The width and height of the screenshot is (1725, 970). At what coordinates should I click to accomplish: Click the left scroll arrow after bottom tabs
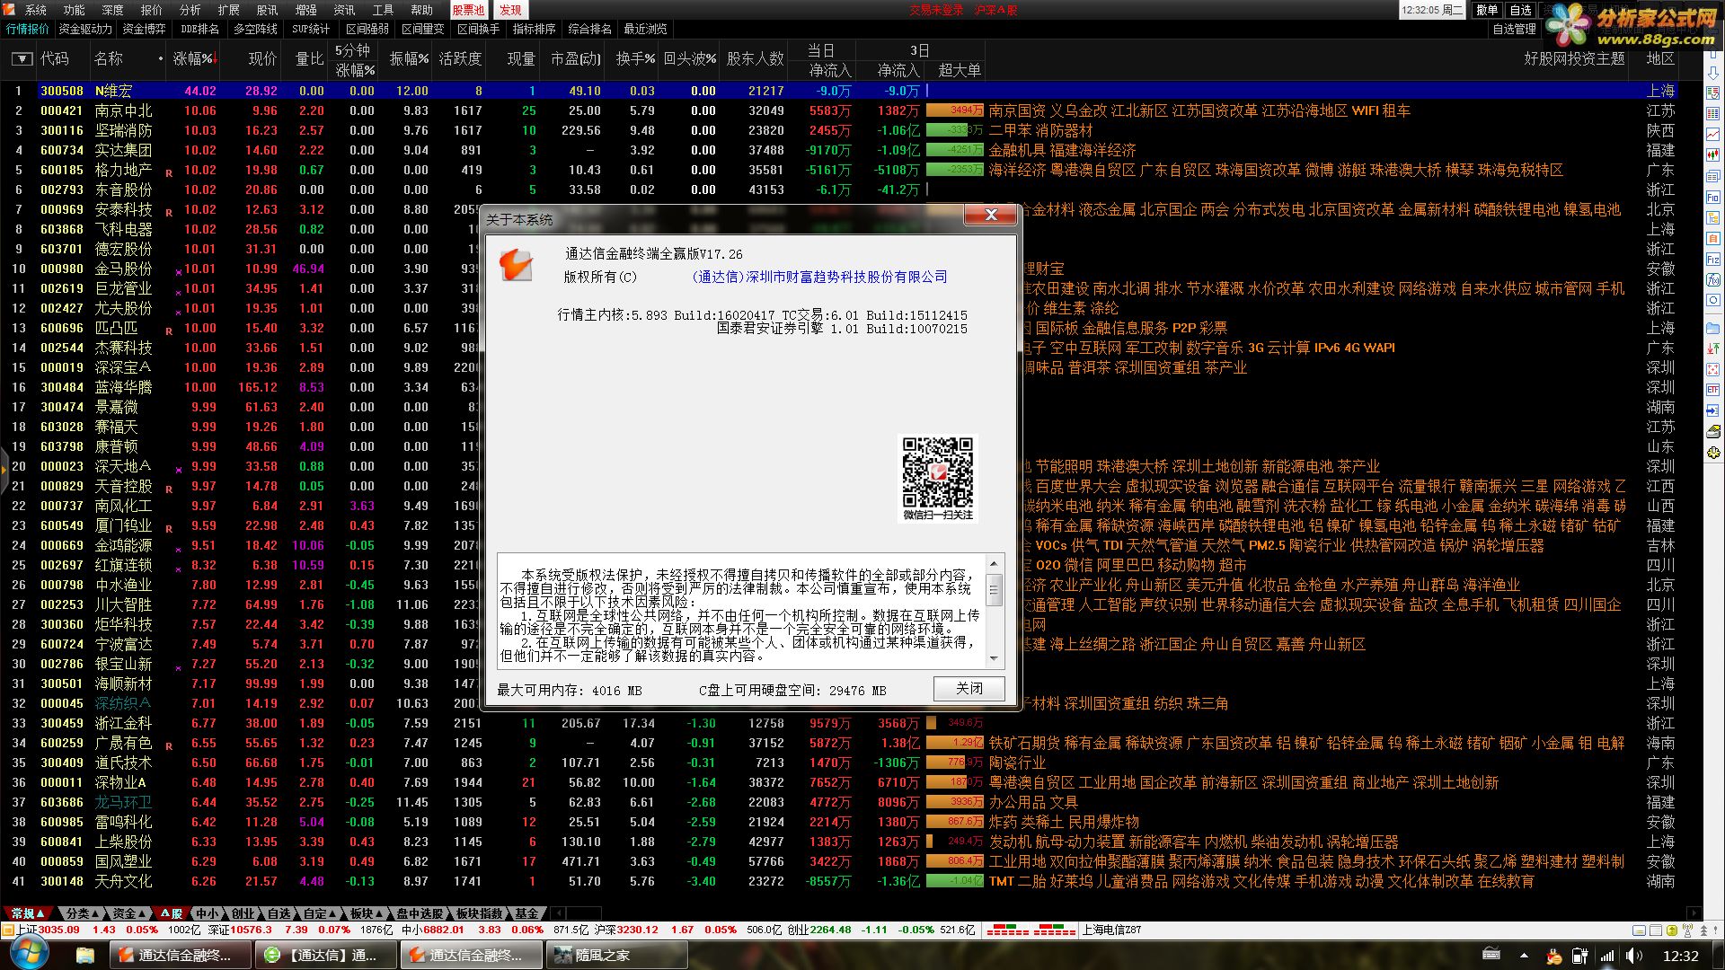pos(559,913)
